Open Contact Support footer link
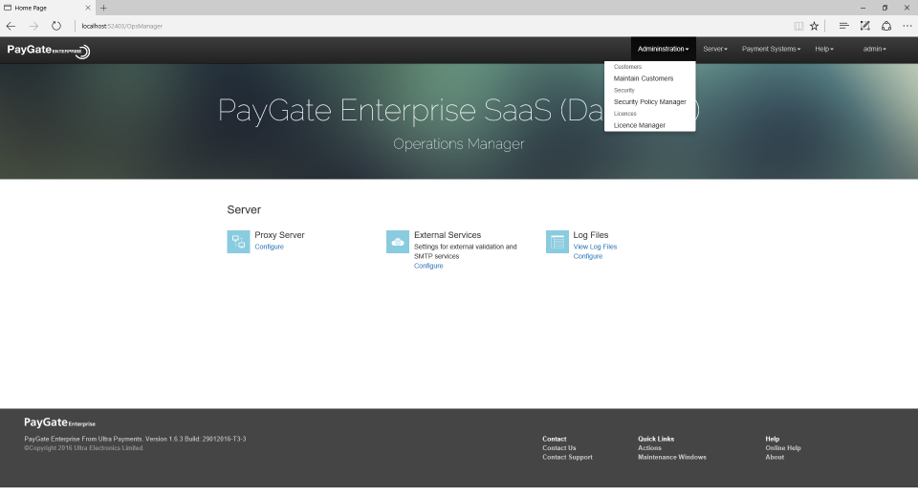 [567, 457]
